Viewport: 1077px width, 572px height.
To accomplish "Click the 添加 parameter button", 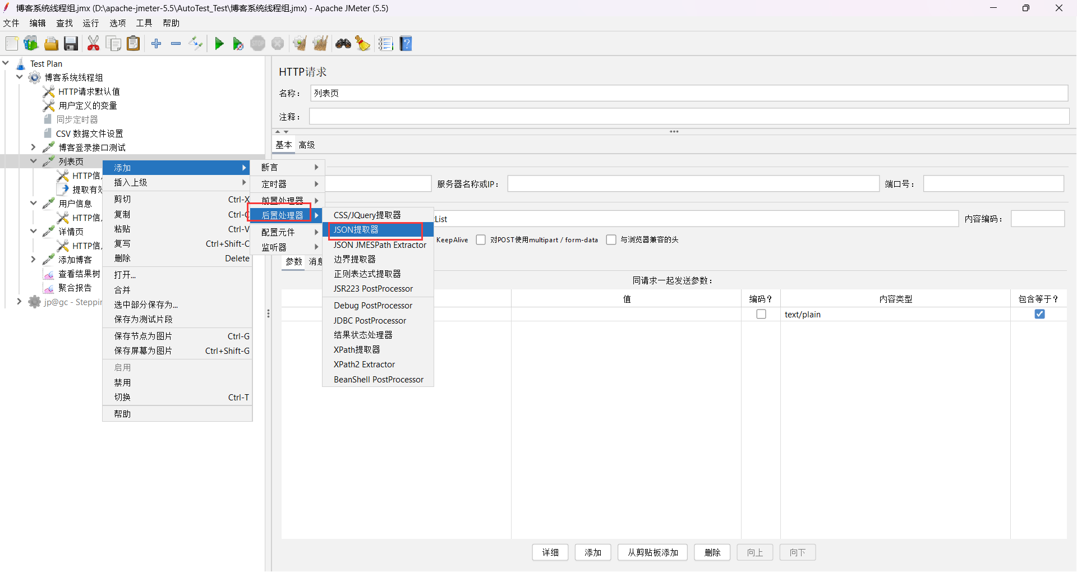I will coord(593,553).
